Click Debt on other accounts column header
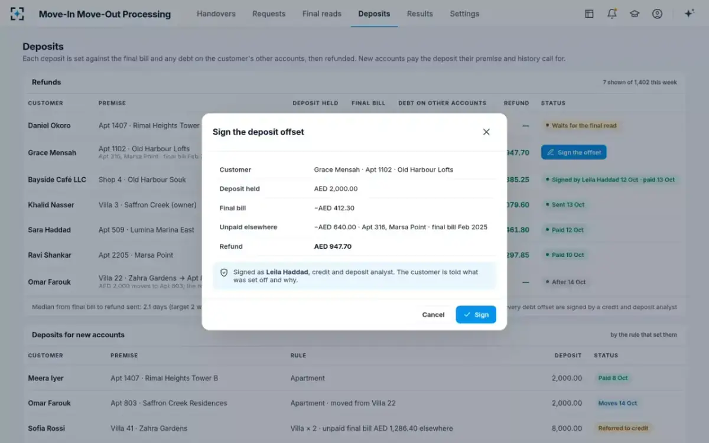Screen dimensions: 709x443 [442, 103]
